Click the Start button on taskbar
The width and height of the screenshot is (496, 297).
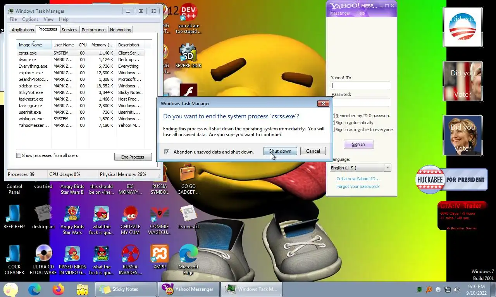point(11,289)
